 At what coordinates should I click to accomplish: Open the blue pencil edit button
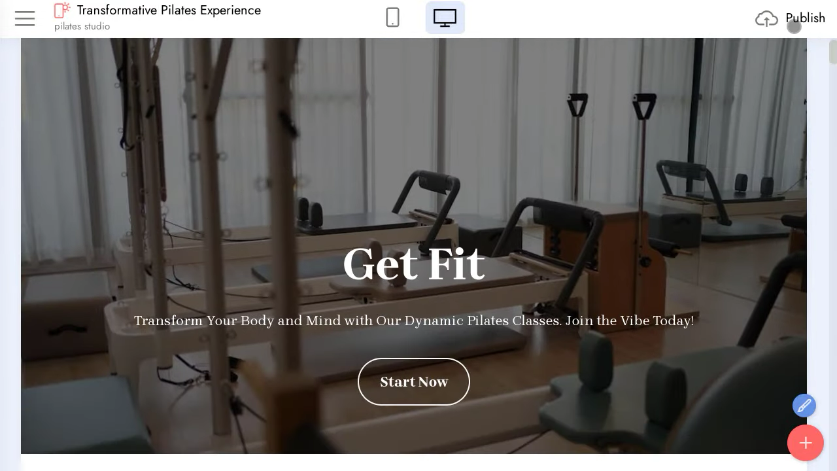coord(804,406)
